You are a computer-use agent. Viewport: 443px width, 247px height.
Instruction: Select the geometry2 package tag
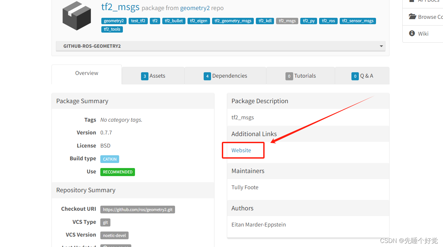114,21
